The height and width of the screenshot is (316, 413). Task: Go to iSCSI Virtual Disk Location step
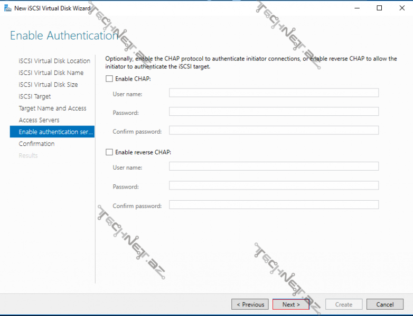point(54,61)
